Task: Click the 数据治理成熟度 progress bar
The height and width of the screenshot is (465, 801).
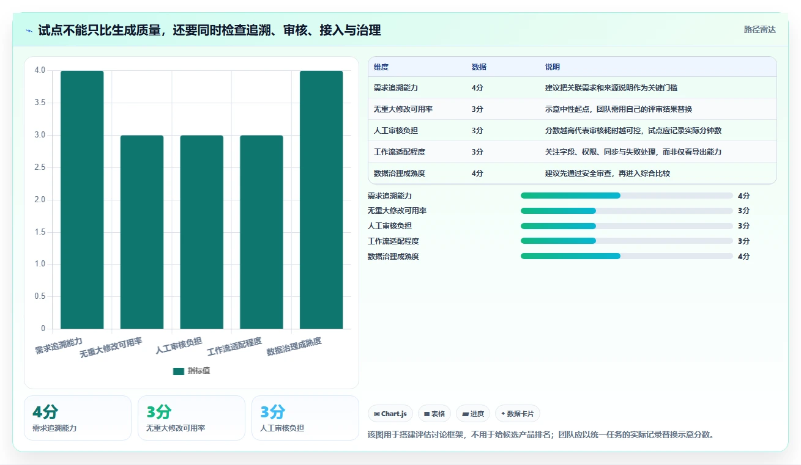Action: [x=627, y=256]
